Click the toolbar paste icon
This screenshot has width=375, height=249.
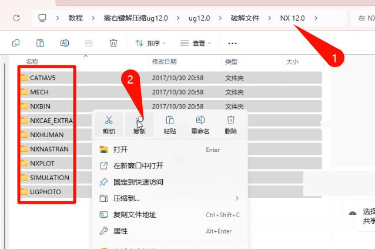(x=40, y=43)
